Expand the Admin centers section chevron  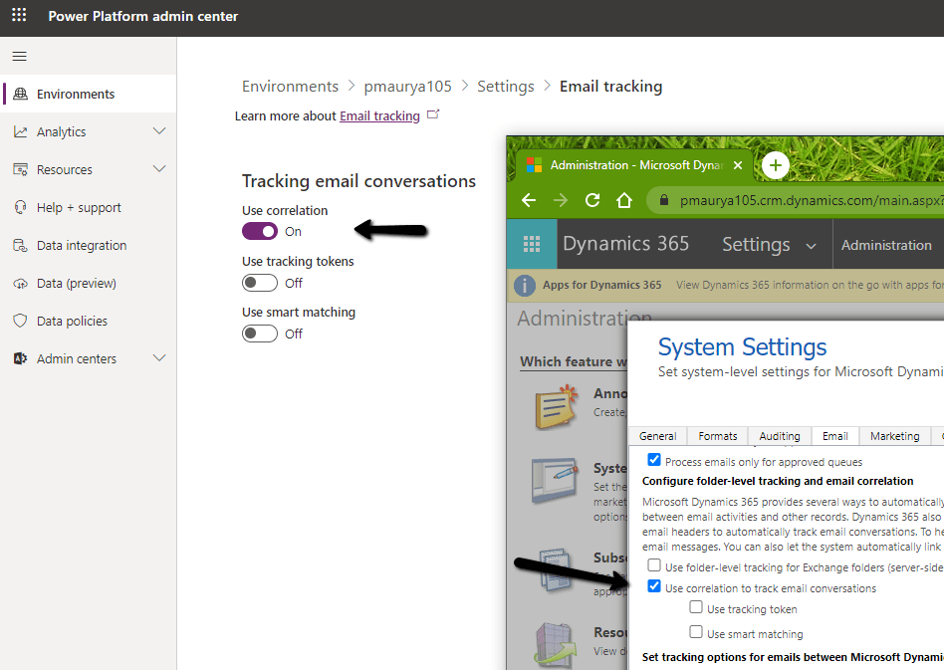point(159,358)
